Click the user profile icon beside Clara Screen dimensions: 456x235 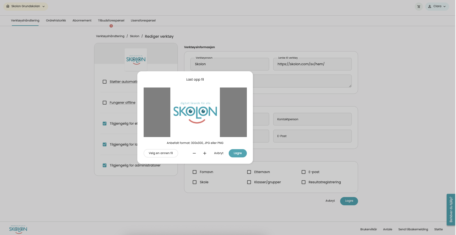coord(430,6)
